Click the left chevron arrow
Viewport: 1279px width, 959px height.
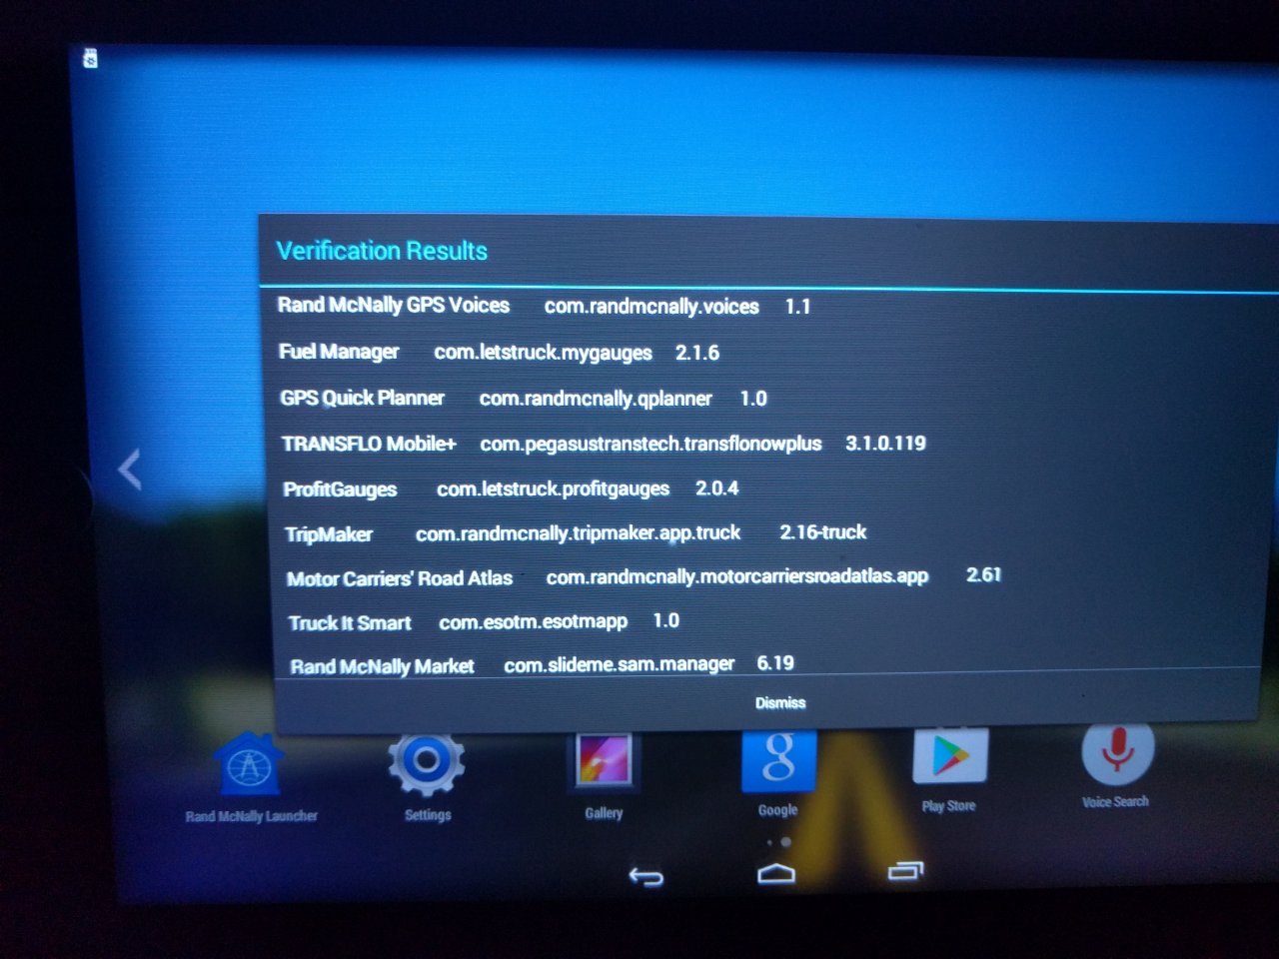pyautogui.click(x=130, y=470)
